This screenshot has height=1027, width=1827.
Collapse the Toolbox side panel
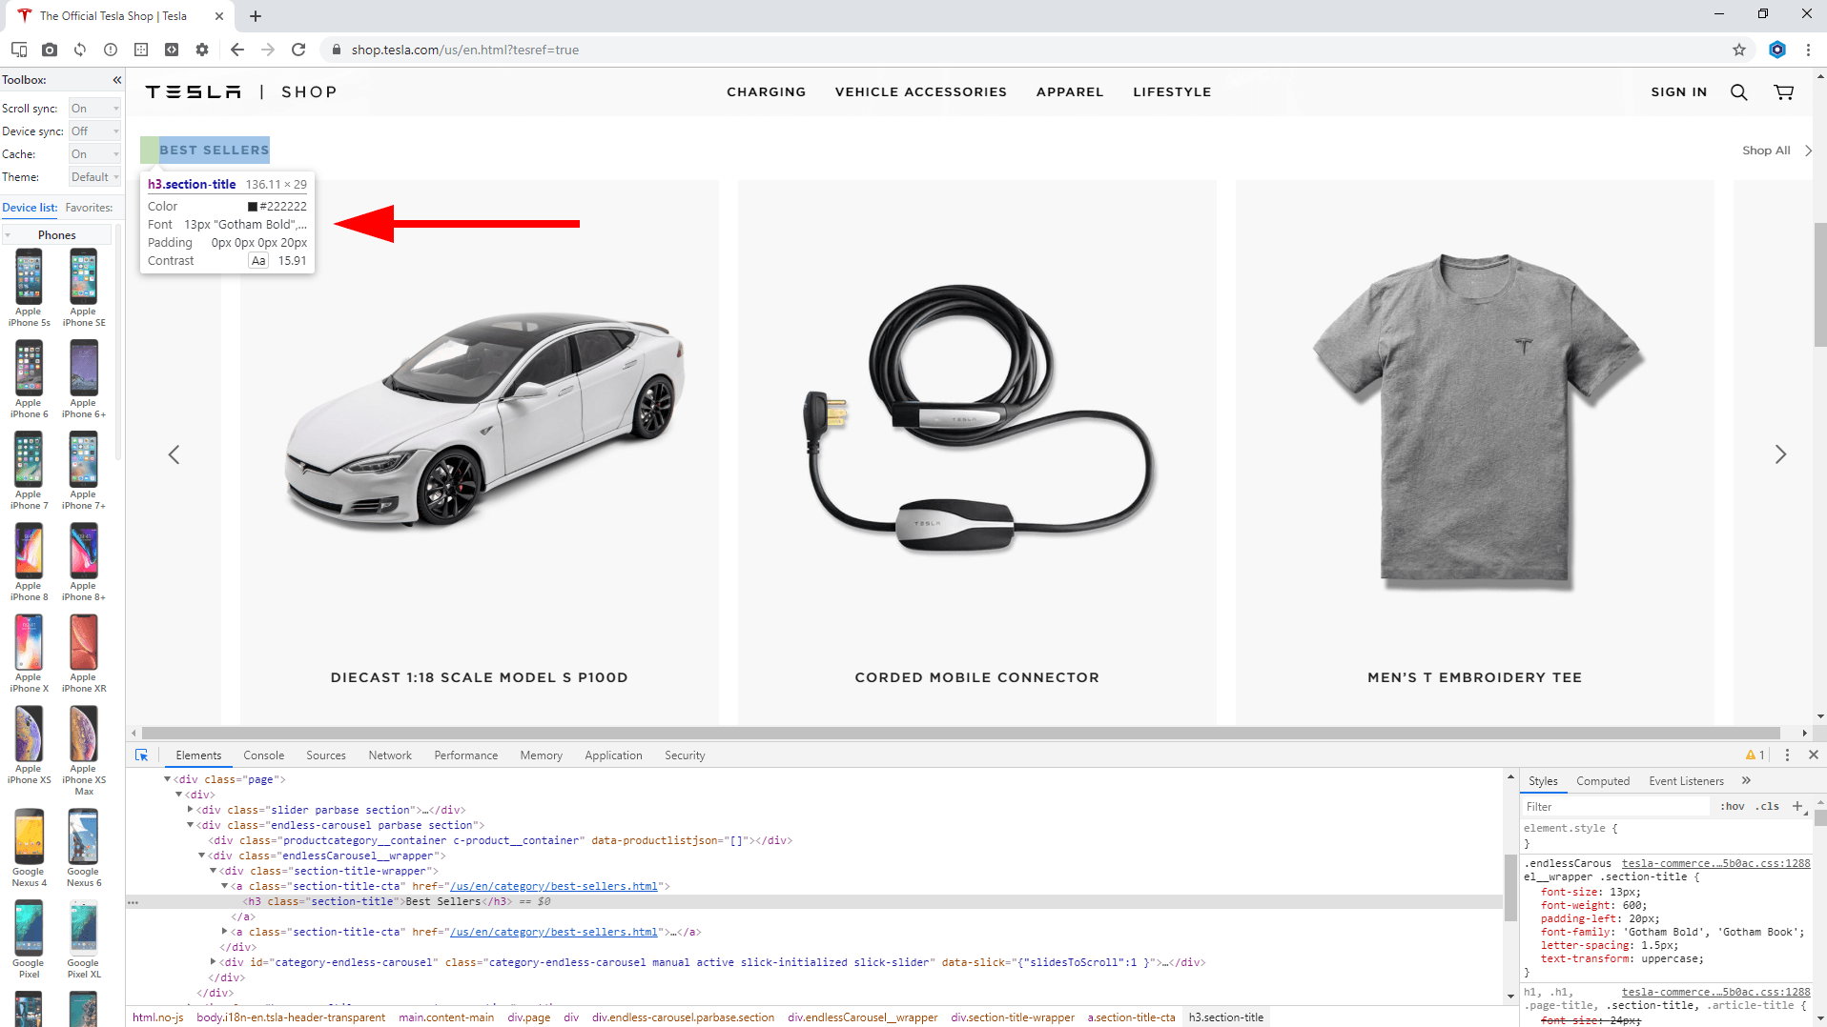tap(116, 80)
